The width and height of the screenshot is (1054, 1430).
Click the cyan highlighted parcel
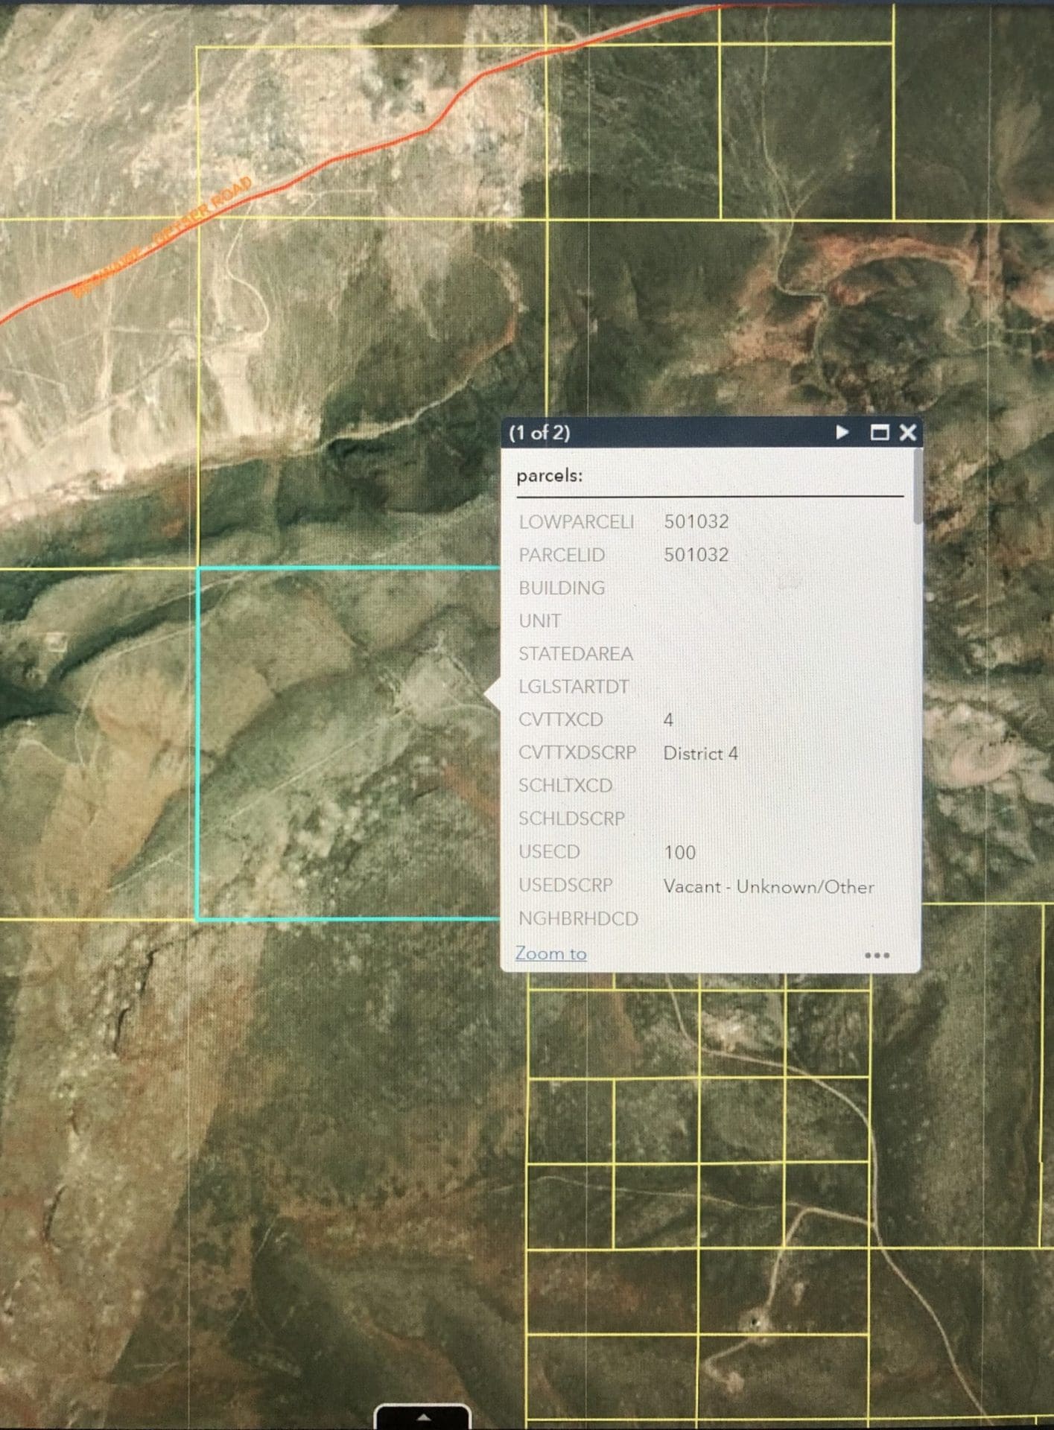coord(347,743)
